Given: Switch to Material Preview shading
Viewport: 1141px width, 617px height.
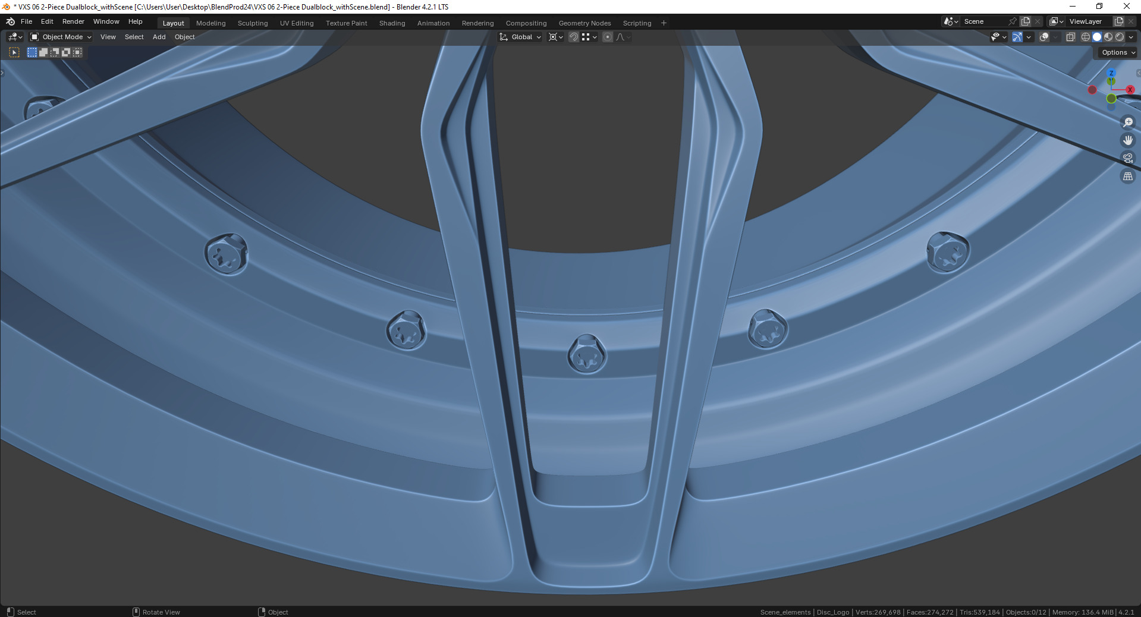Looking at the screenshot, I should point(1108,37).
